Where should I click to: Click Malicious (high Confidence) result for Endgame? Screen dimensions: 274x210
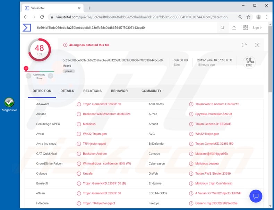[x=214, y=183]
